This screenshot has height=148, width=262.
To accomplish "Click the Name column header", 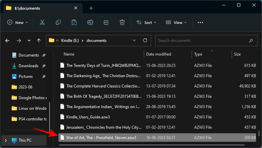I will pos(69,54).
